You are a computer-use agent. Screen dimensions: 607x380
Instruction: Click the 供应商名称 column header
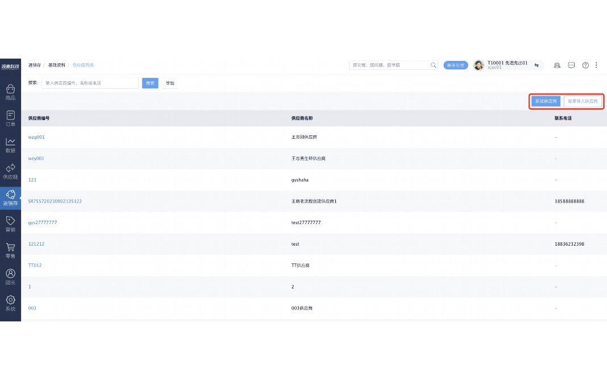pyautogui.click(x=302, y=118)
